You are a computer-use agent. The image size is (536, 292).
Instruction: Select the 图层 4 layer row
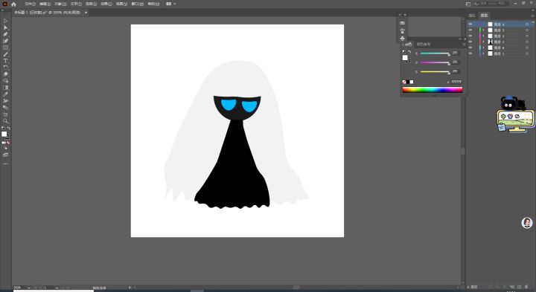[500, 25]
